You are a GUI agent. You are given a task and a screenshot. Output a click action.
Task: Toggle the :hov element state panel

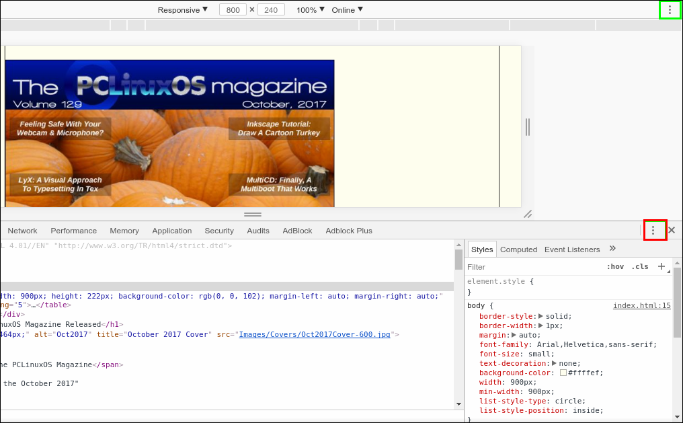click(615, 266)
